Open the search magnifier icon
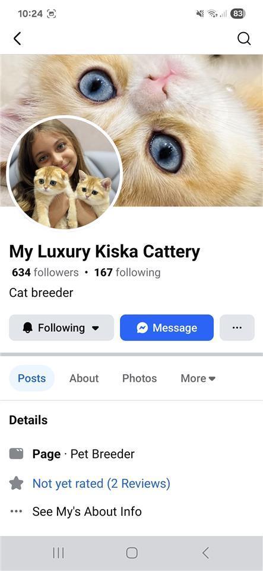Screen dimensions: 263x571 244,38
